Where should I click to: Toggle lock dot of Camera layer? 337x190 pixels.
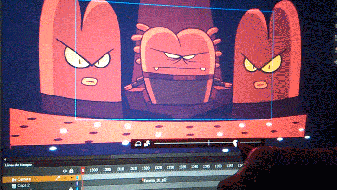point(71,178)
